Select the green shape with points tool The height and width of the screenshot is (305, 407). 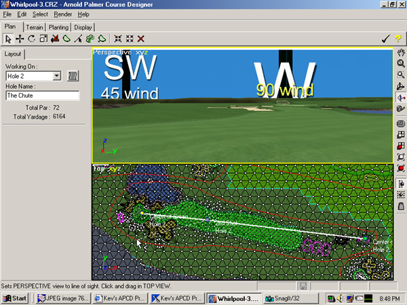point(102,39)
